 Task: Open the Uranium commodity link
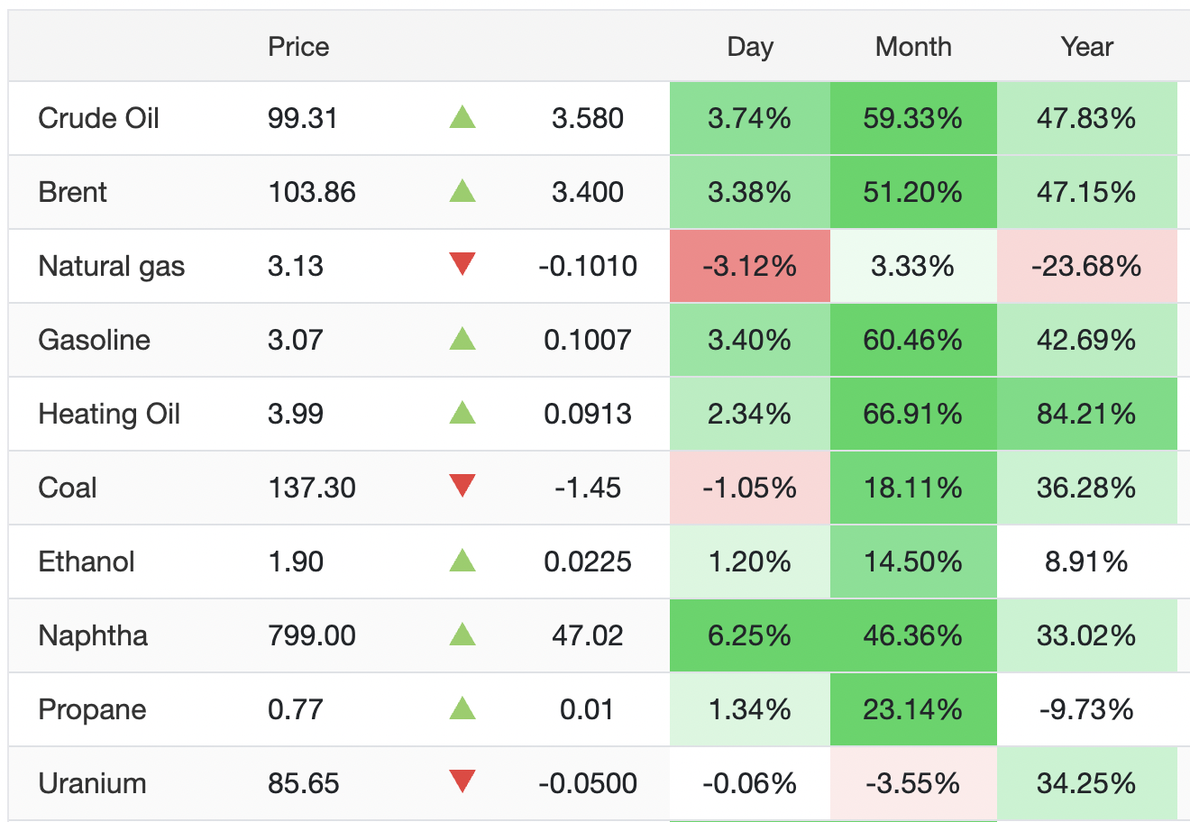92,783
